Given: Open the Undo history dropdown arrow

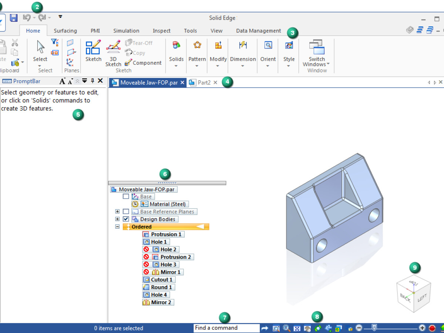Looking at the screenshot, I should pyautogui.click(x=34, y=18).
